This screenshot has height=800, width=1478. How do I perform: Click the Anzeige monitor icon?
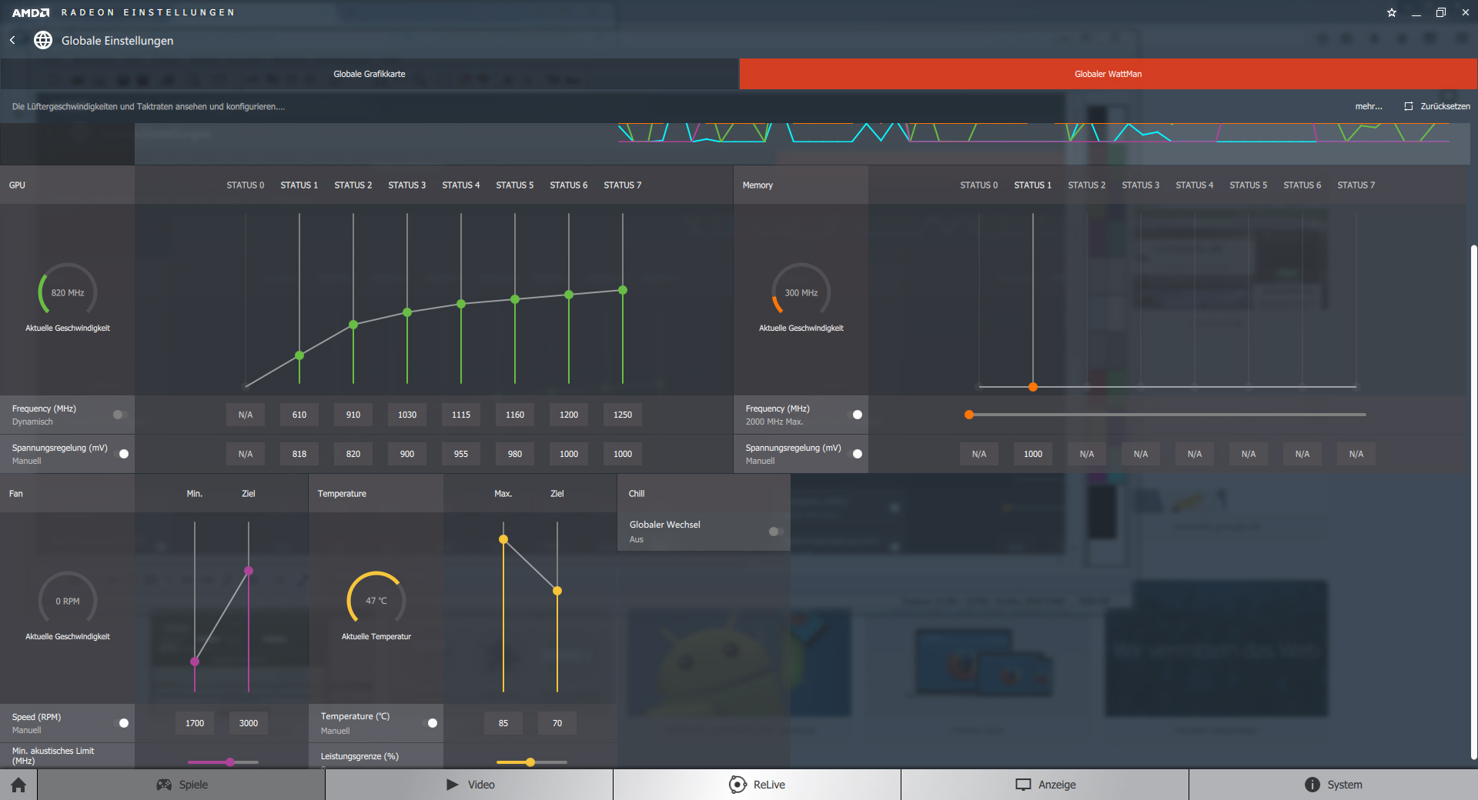tap(1023, 785)
